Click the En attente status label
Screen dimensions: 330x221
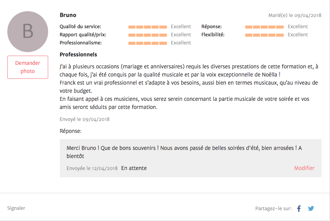(x=134, y=168)
